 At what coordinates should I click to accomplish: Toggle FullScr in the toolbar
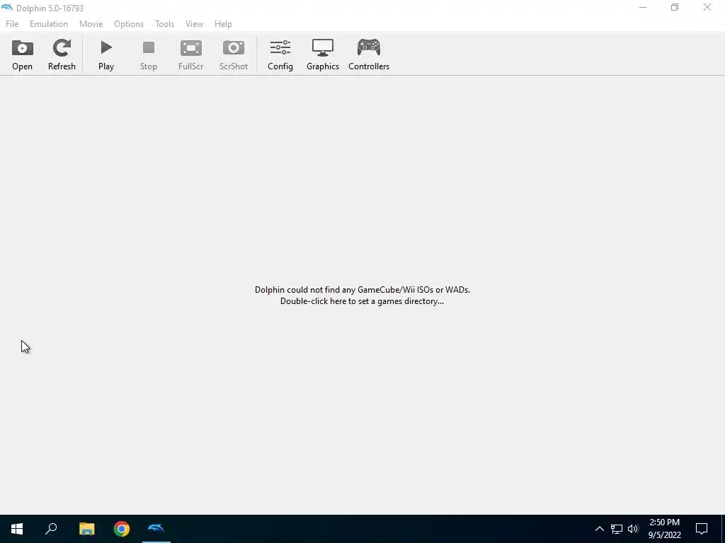191,54
